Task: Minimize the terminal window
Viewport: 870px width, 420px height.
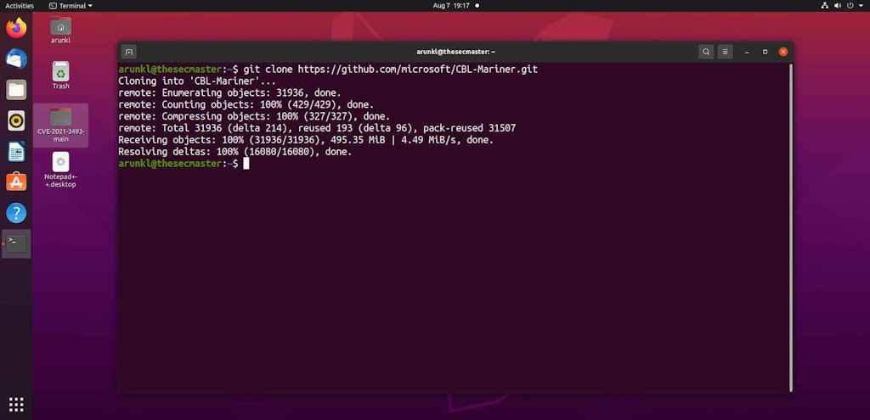Action: point(748,52)
